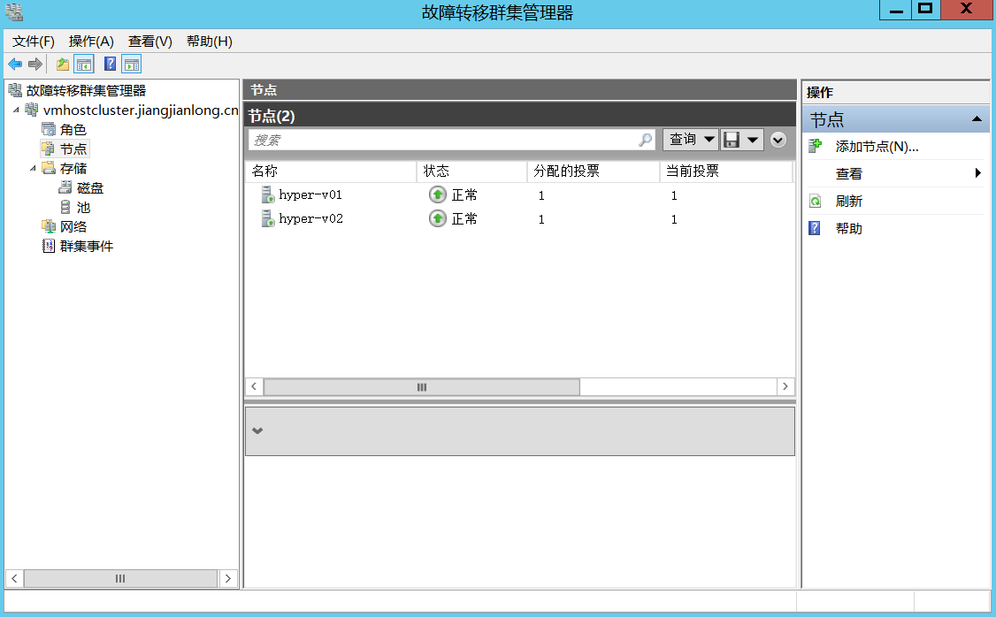
Task: Click the 帮助 action link
Action: (848, 229)
